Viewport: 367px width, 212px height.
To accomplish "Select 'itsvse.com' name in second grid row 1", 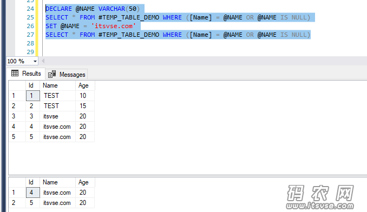I will (57, 193).
